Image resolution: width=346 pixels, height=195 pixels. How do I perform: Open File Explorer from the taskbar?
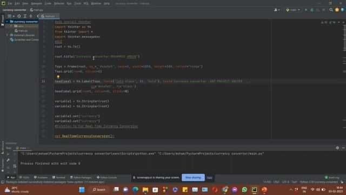tap(145, 190)
